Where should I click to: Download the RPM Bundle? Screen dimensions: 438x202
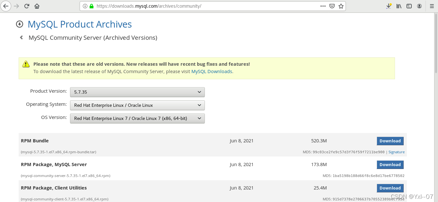[390, 141]
